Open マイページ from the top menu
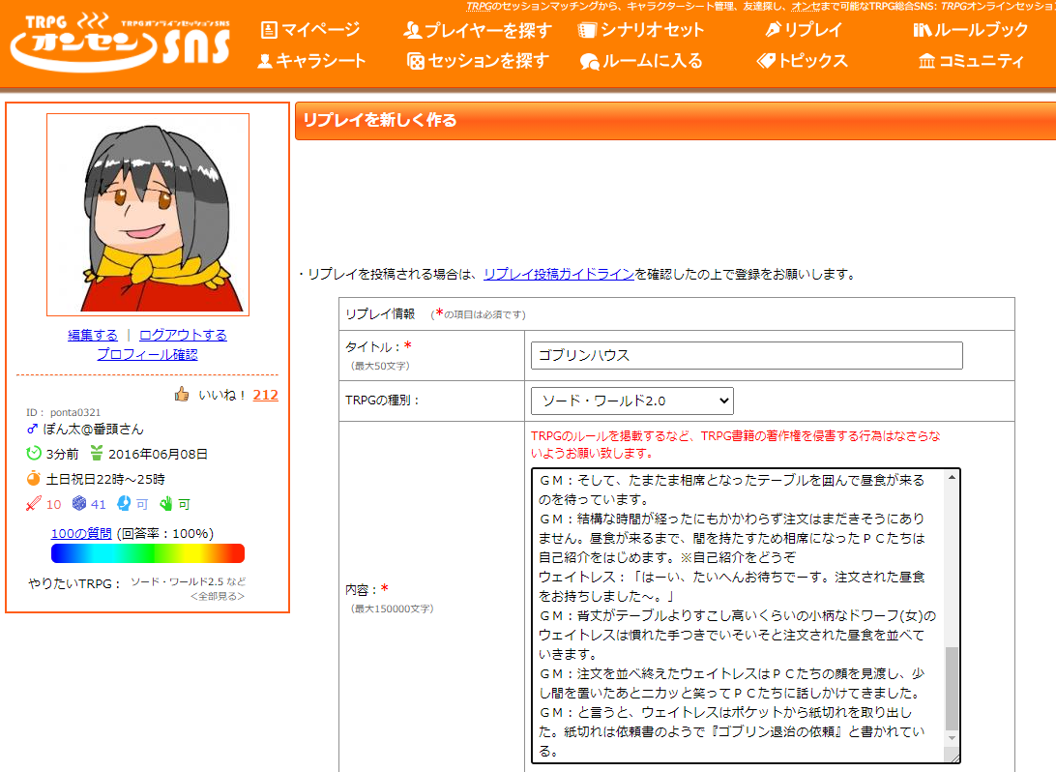 point(310,30)
